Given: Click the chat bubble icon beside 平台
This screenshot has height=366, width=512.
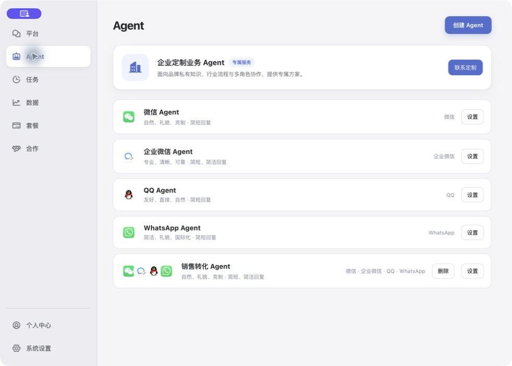Looking at the screenshot, I should (x=16, y=33).
